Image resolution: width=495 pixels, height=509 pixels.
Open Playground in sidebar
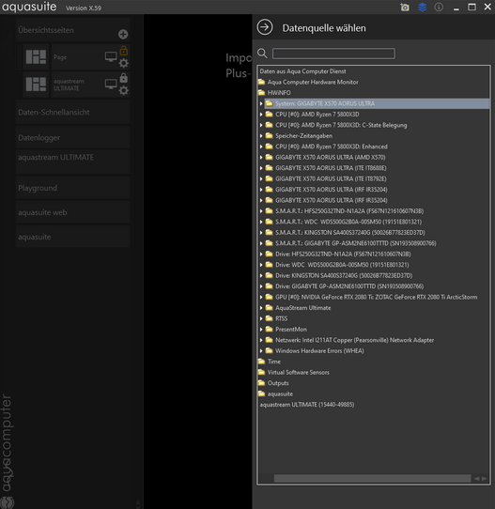pos(72,188)
